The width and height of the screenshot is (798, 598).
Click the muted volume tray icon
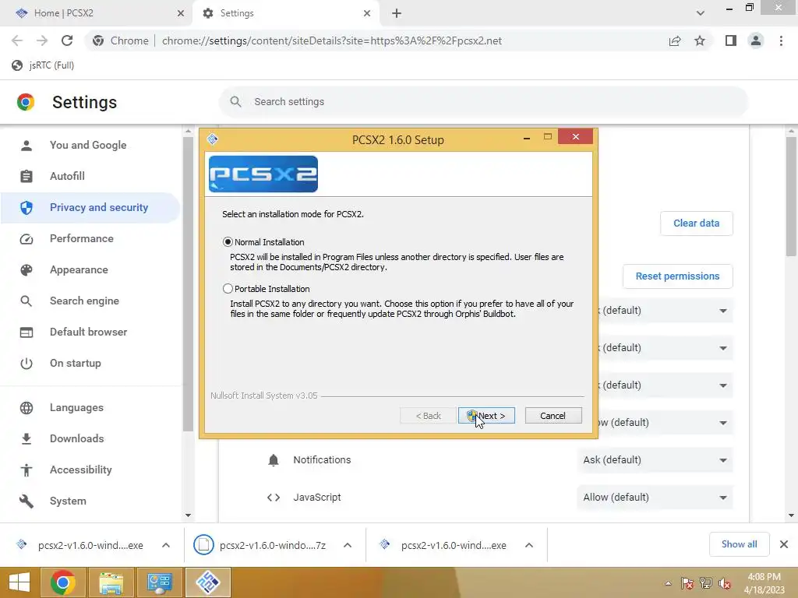click(x=724, y=583)
